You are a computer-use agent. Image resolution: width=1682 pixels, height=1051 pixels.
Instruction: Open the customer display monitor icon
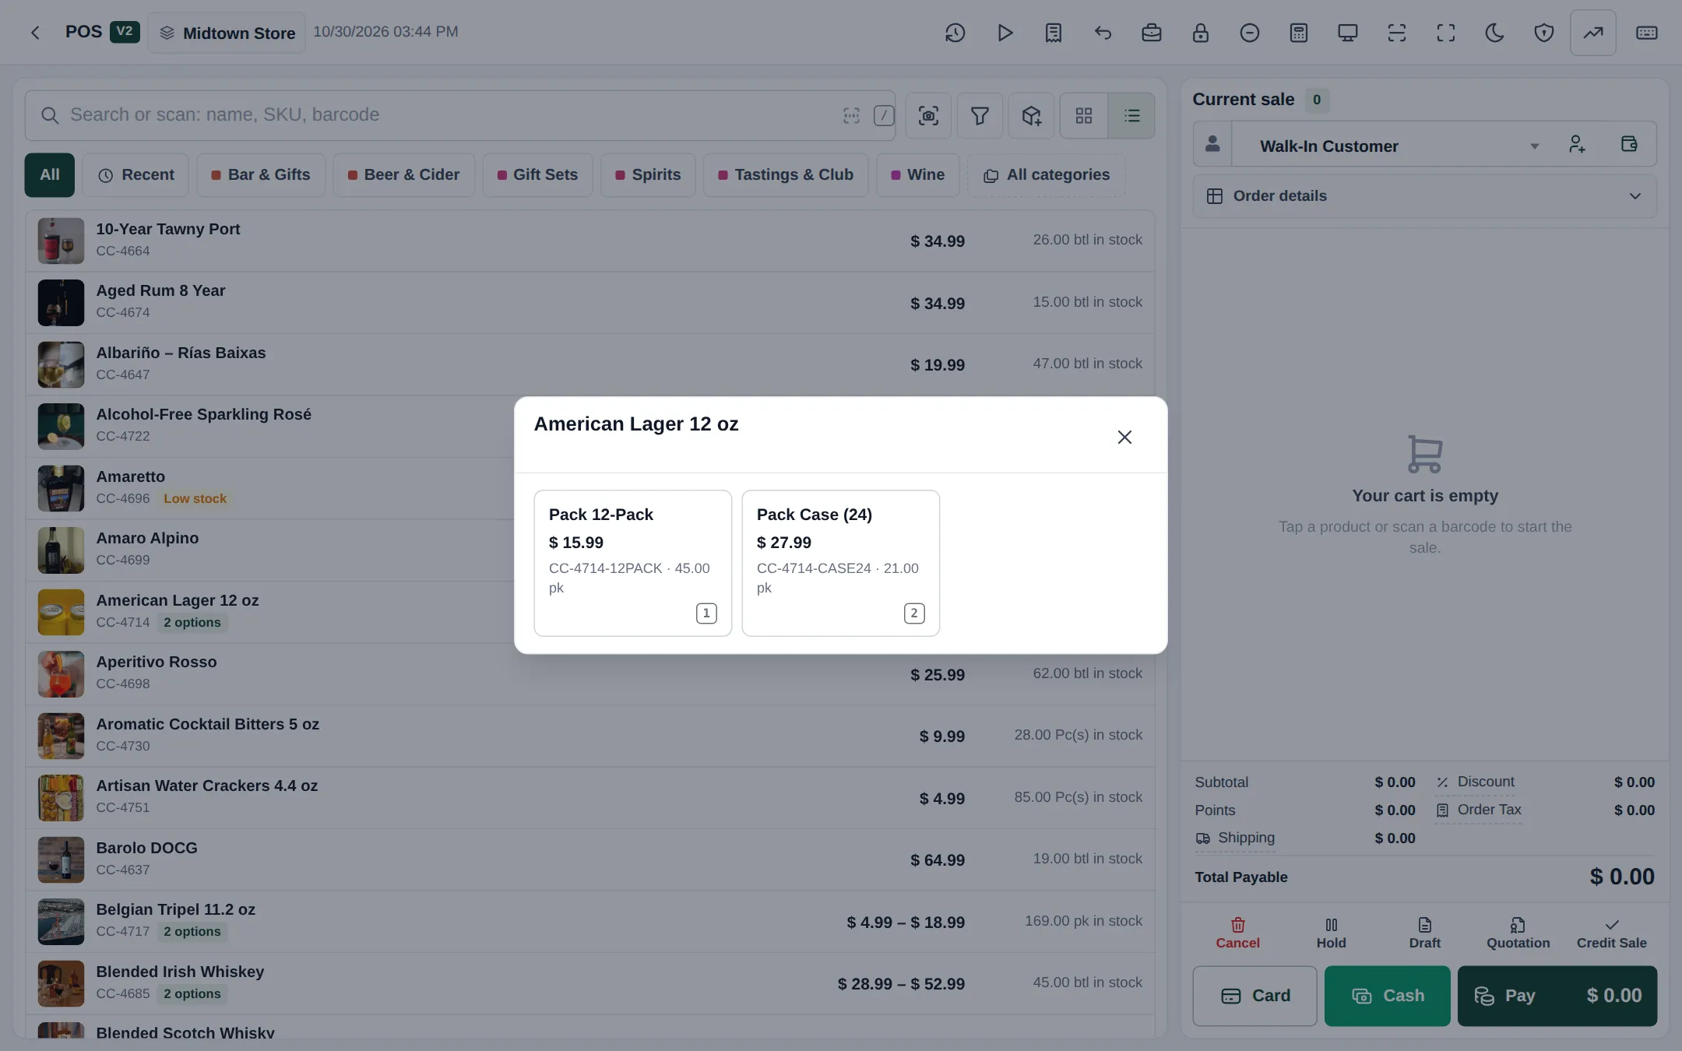[1348, 33]
